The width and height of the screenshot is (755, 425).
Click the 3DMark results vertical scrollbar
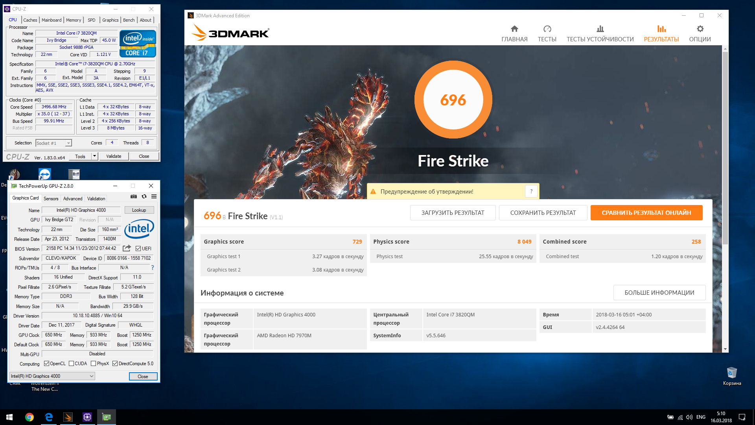point(725,148)
